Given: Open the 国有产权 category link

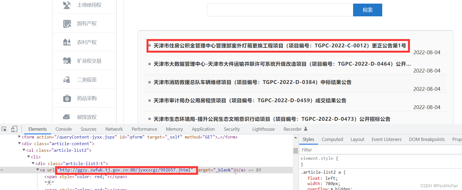Looking at the screenshot, I should (x=87, y=24).
